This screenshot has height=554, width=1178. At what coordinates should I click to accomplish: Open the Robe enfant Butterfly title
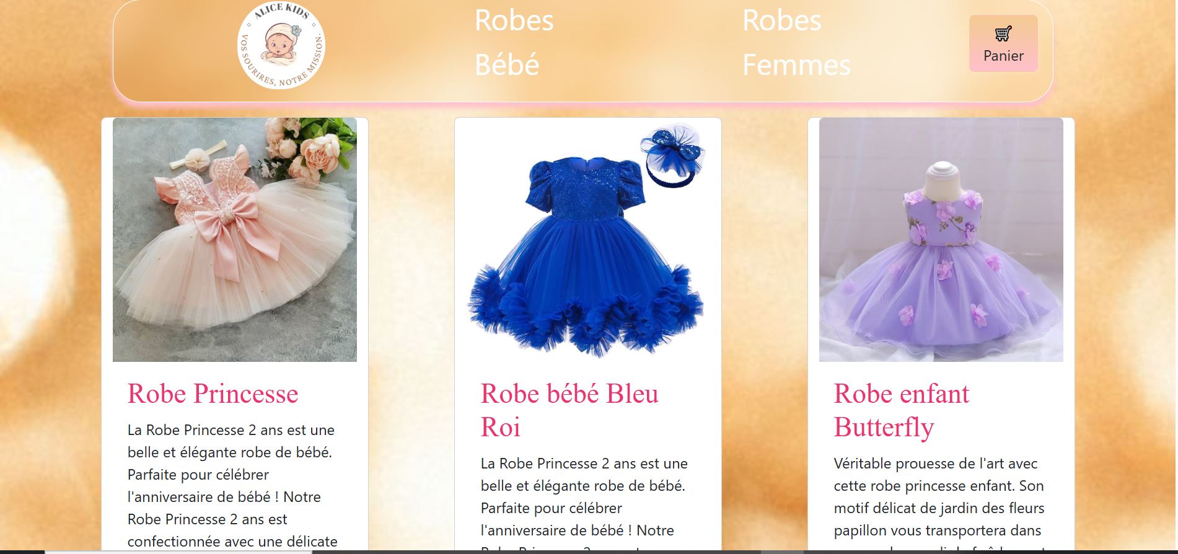pyautogui.click(x=902, y=410)
